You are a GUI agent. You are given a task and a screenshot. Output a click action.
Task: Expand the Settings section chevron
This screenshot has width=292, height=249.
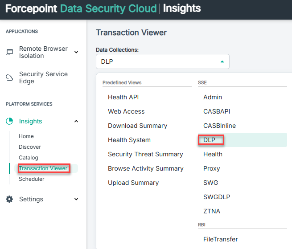point(76,199)
